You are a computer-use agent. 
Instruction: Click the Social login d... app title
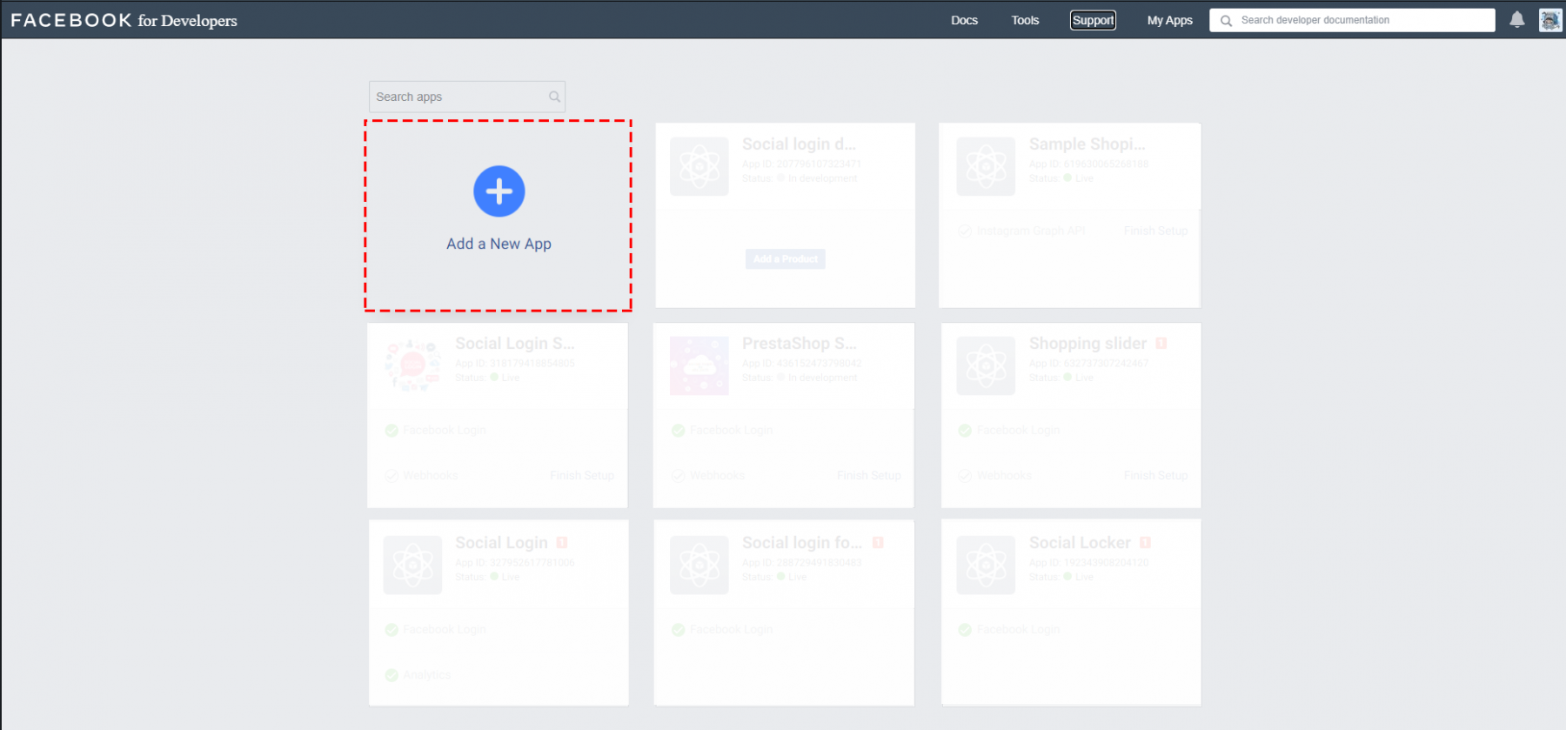(799, 144)
